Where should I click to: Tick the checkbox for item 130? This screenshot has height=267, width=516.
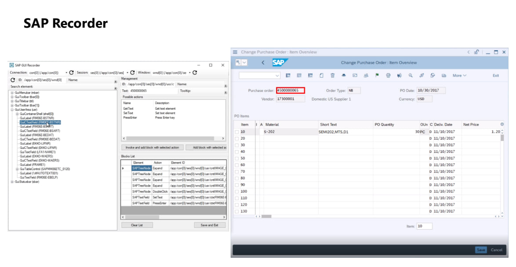pos(236,211)
